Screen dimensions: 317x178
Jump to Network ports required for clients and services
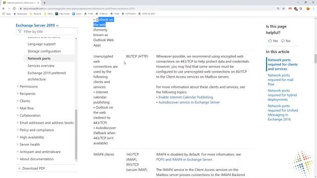pyautogui.click(x=283, y=64)
